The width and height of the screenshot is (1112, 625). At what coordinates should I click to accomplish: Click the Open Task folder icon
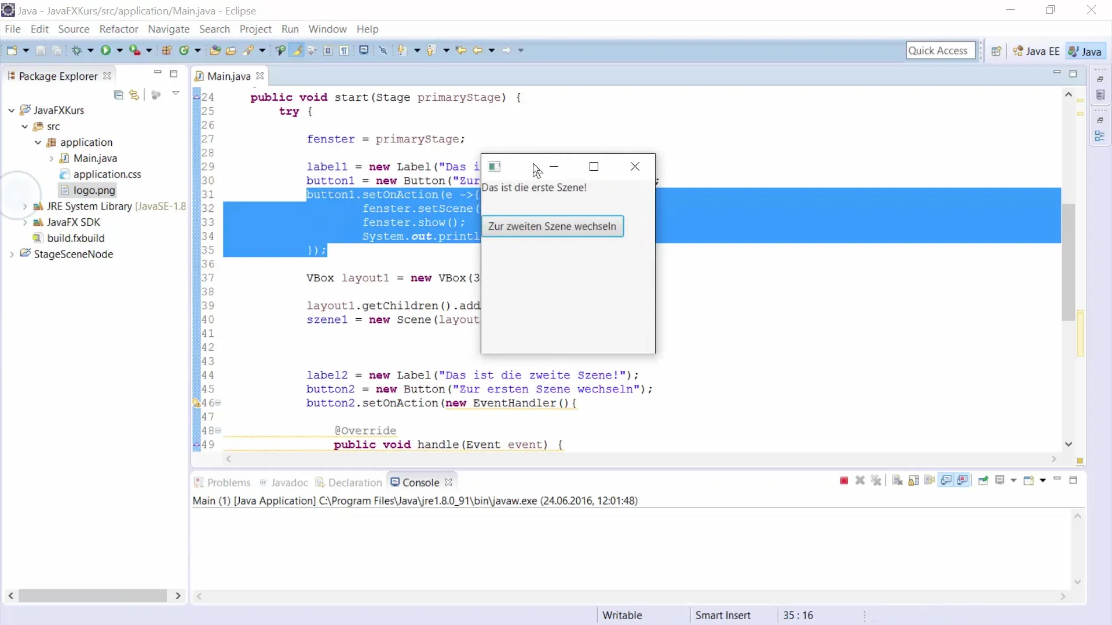point(231,50)
